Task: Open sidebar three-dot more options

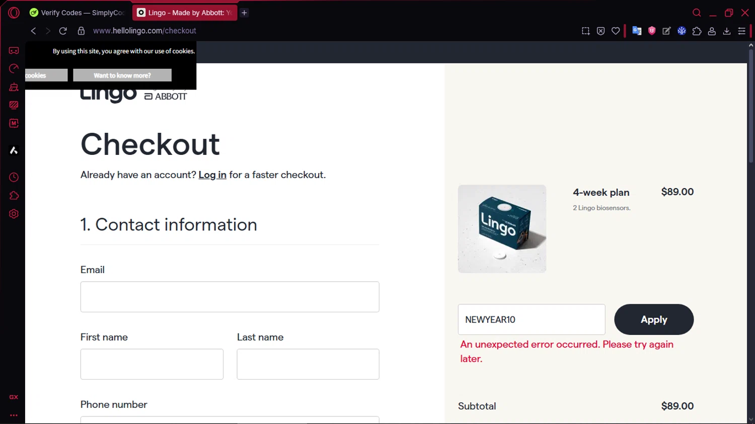Action: click(x=14, y=415)
